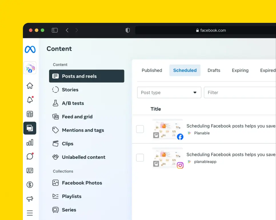Open Stories in the Content menu
Screen dimensions: 276x220
coord(70,90)
